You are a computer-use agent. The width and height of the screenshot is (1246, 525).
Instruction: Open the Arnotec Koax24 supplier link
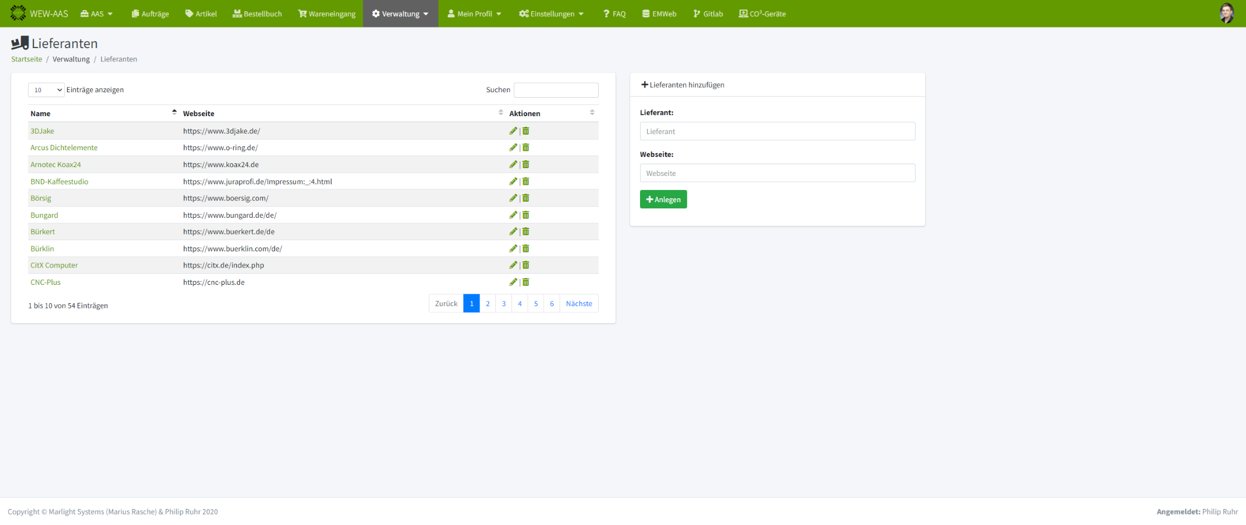click(55, 165)
